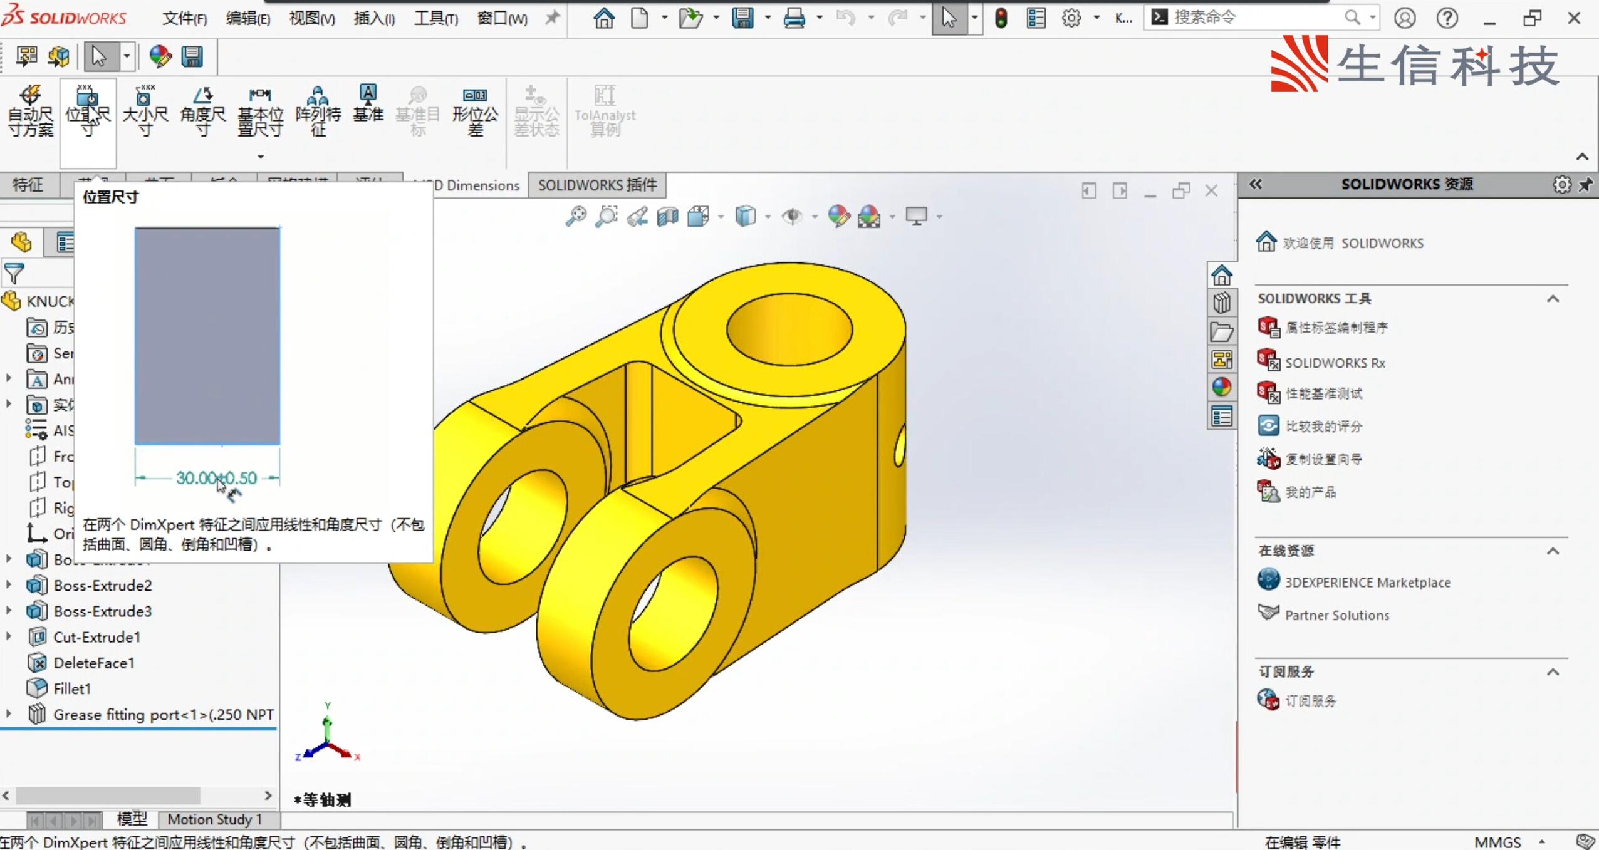Click the Edit Appearance color ball icon
This screenshot has height=850, width=1599.
pyautogui.click(x=838, y=217)
